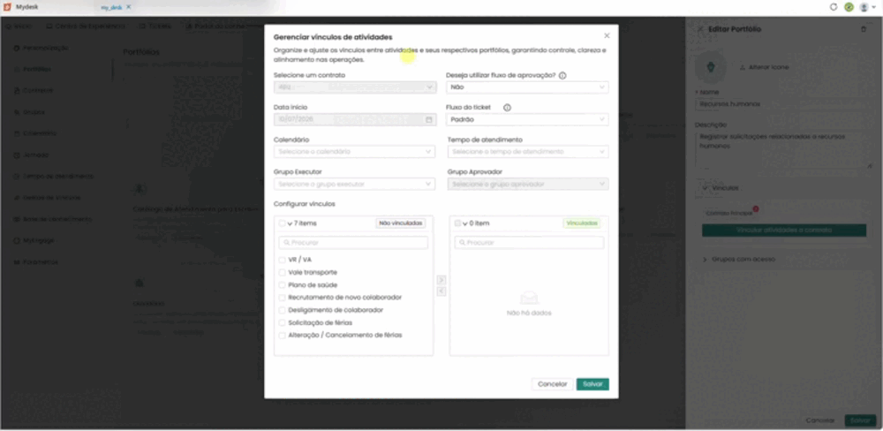Click Alterar ícone link
This screenshot has width=883, height=431.
pyautogui.click(x=764, y=67)
